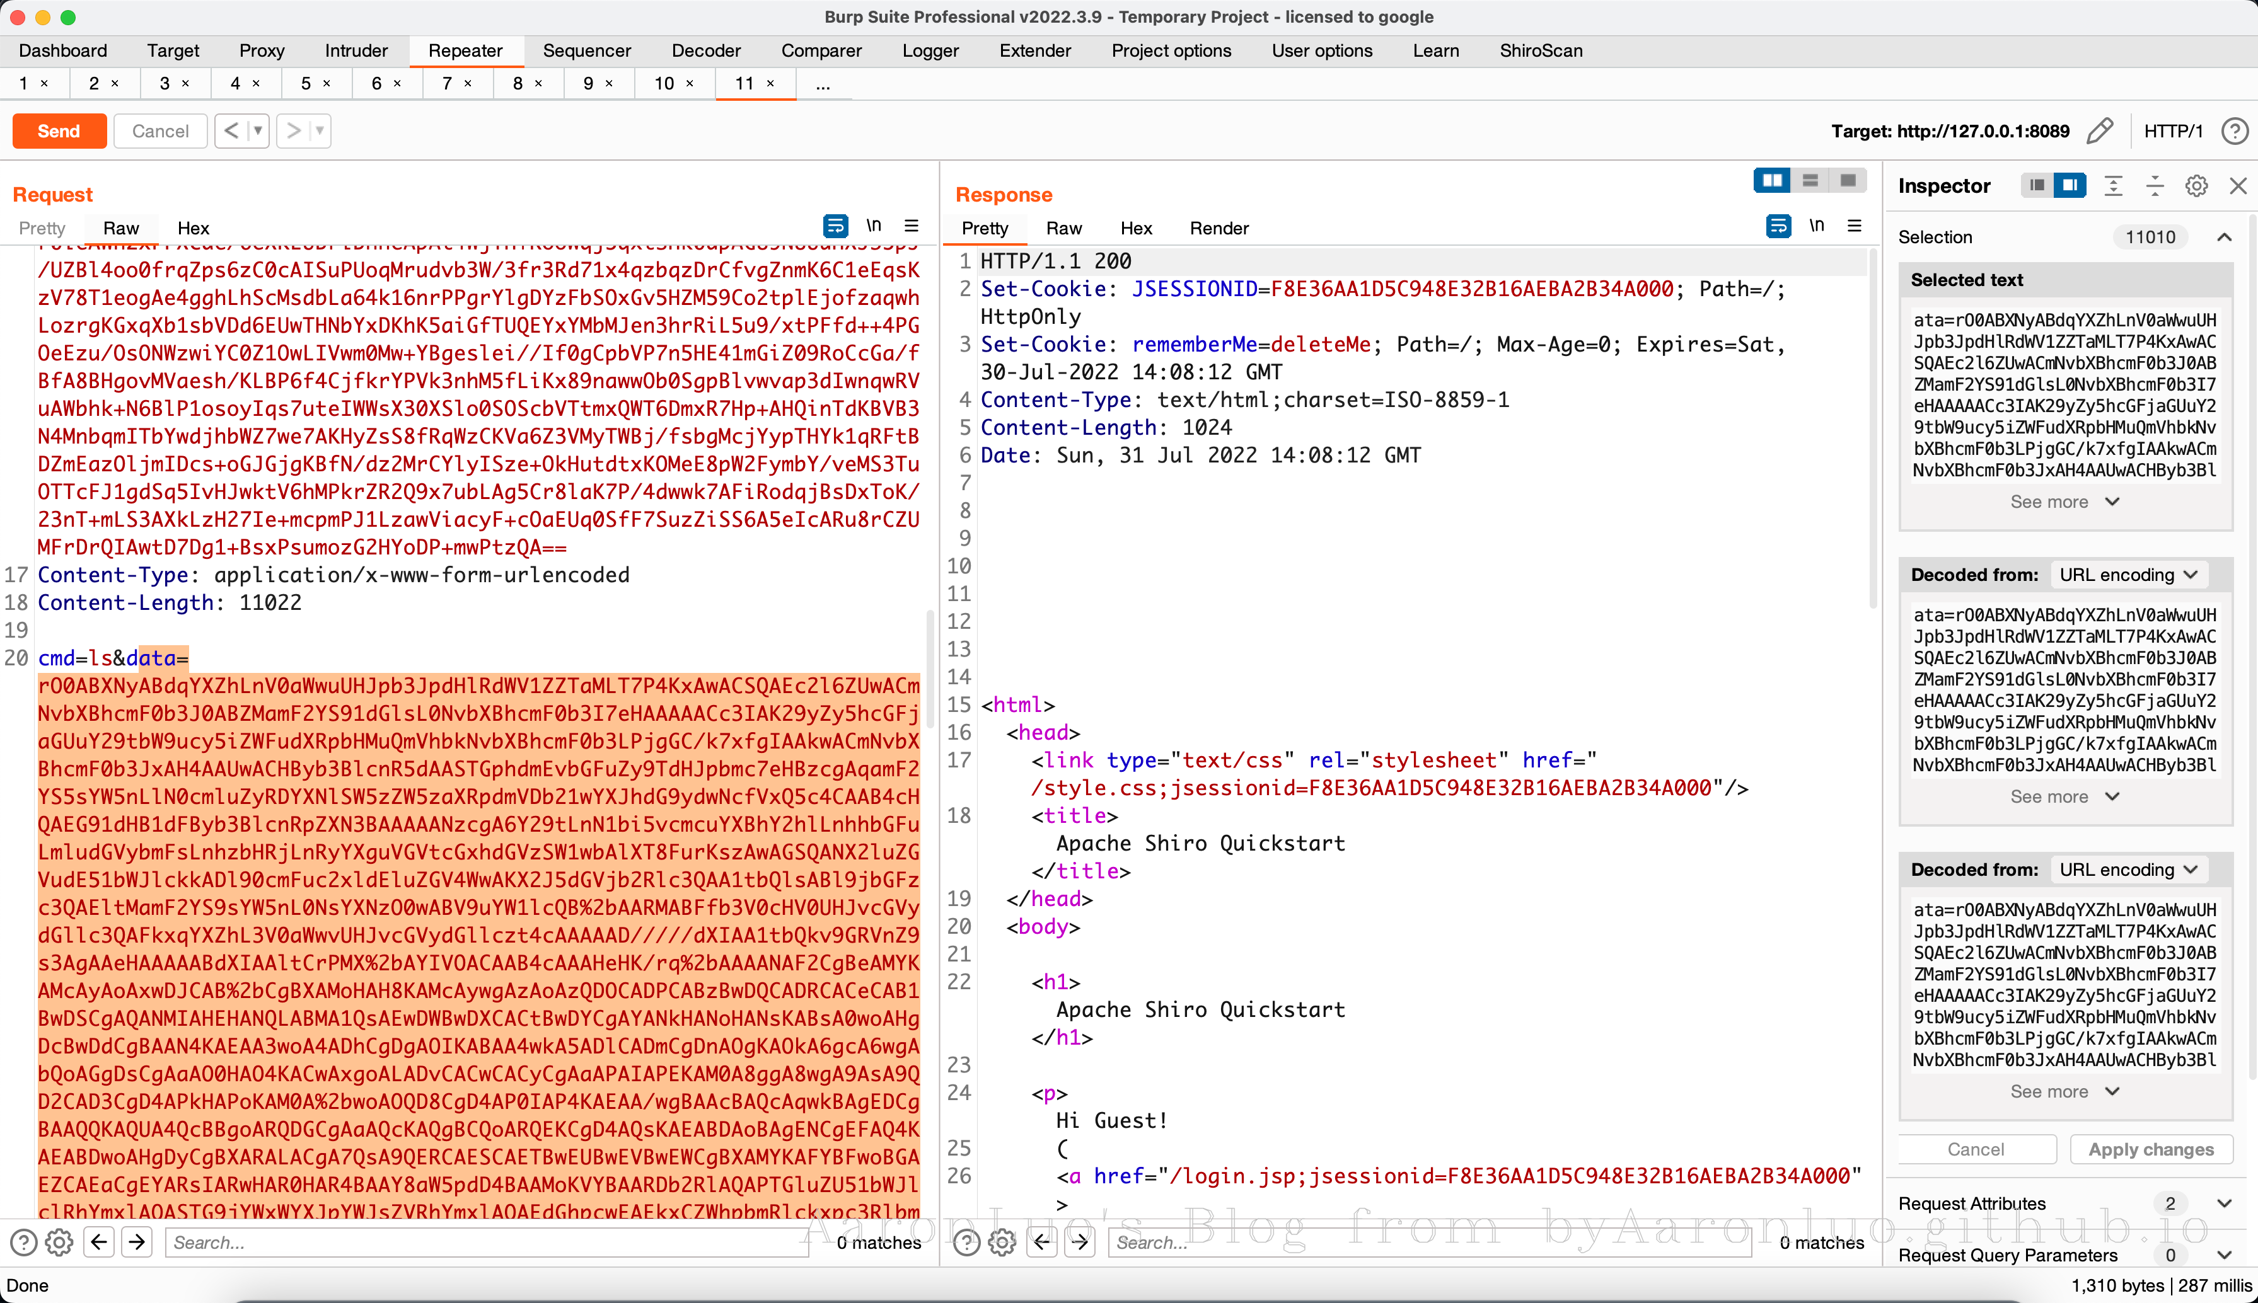Switch to the Dashboard tab
Image resolution: width=2258 pixels, height=1303 pixels.
(62, 50)
